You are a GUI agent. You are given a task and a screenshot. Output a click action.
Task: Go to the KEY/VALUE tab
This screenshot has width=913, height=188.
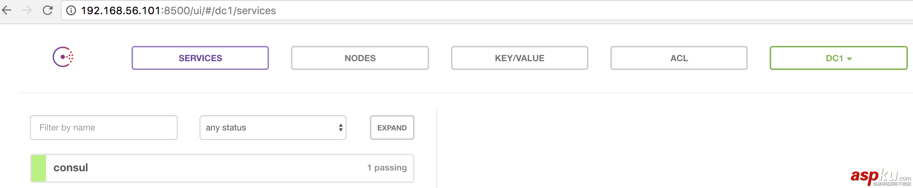point(519,58)
